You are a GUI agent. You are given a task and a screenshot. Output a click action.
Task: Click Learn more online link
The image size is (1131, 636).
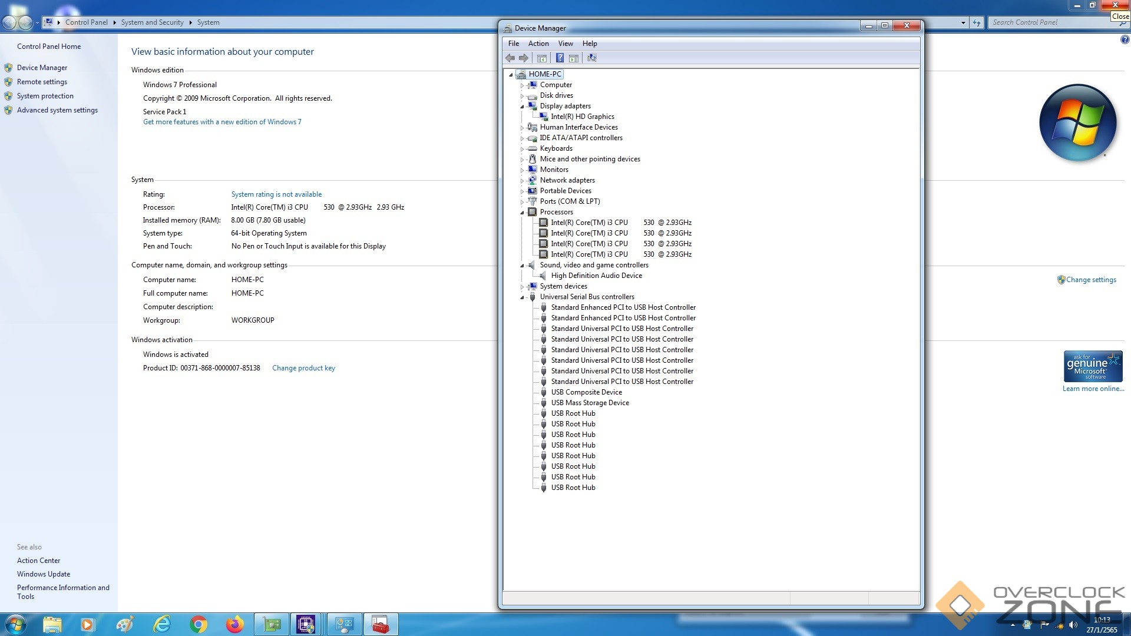tap(1093, 389)
